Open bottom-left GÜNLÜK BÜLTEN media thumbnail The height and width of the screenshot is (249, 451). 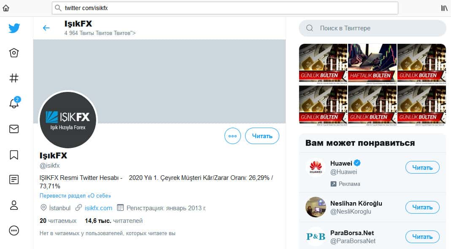pyautogui.click(x=323, y=105)
